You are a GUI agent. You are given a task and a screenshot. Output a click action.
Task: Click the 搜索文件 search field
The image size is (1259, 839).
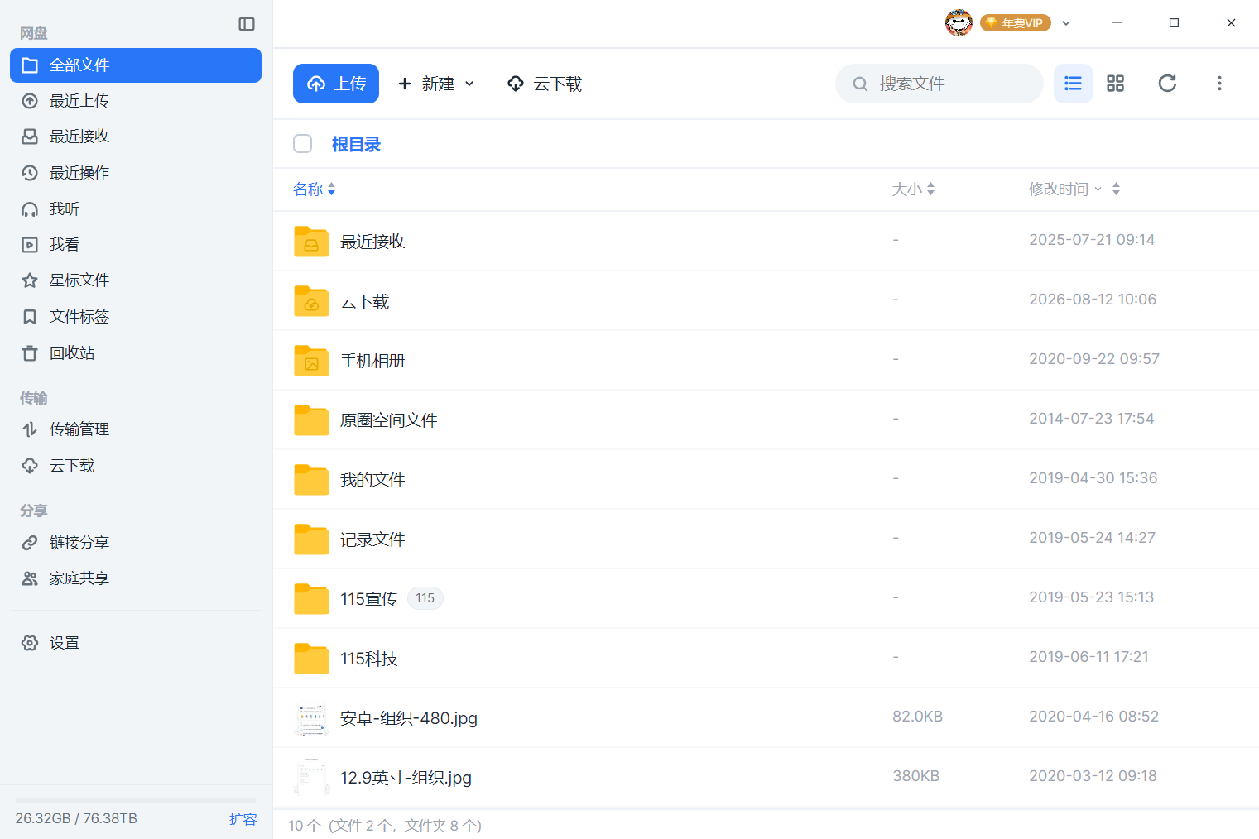pyautogui.click(x=939, y=84)
